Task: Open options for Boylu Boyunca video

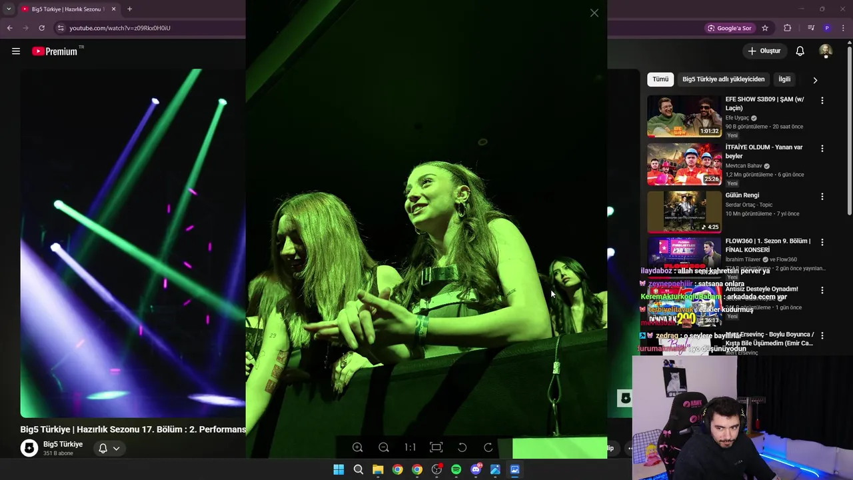Action: click(822, 336)
